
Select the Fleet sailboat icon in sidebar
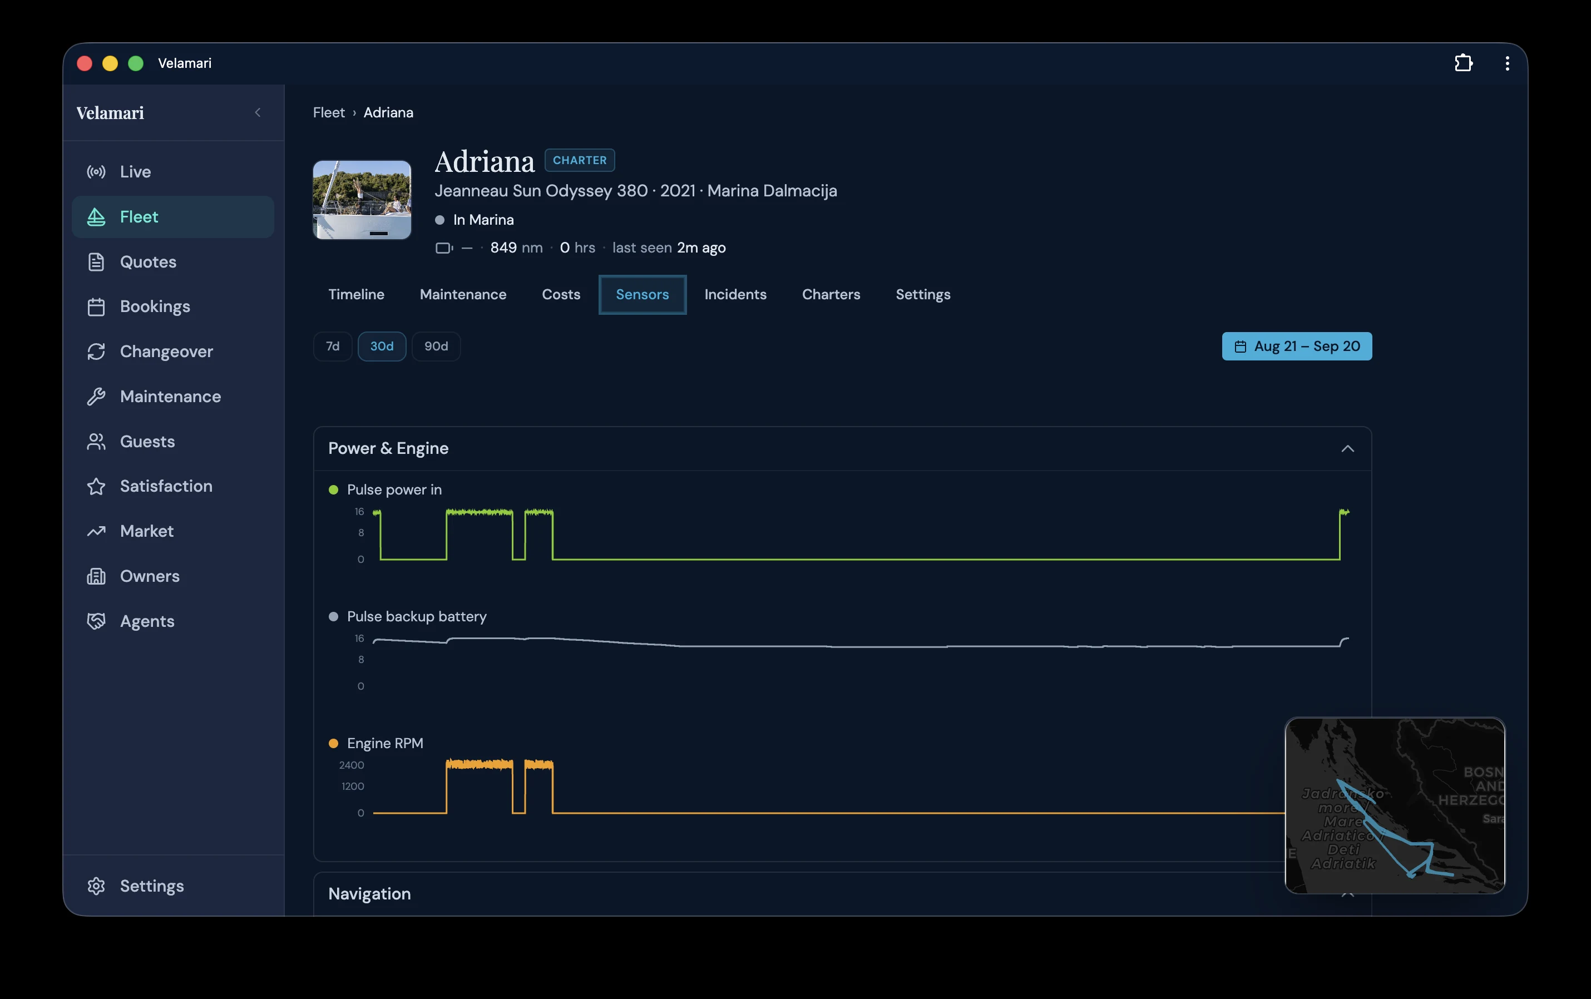[96, 217]
